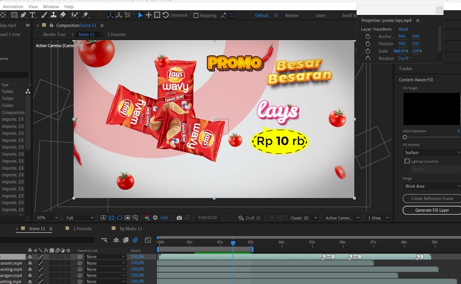This screenshot has height=284, width=461.
Task: Toggle Draft 3D mode
Action: pos(250,218)
